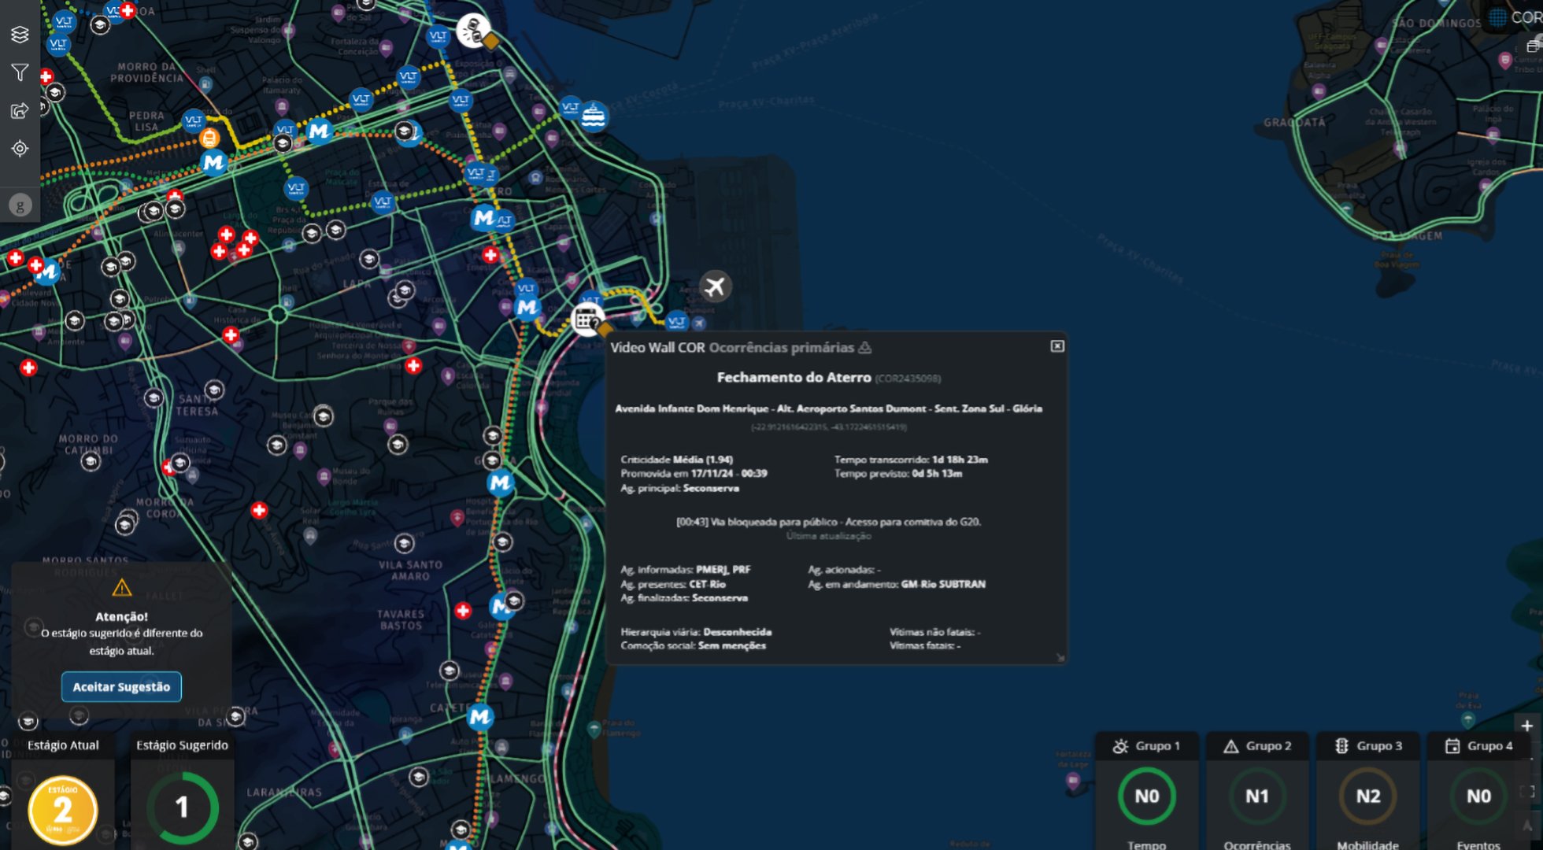
Task: Open the user avatar 'g' menu
Action: pyautogui.click(x=20, y=205)
